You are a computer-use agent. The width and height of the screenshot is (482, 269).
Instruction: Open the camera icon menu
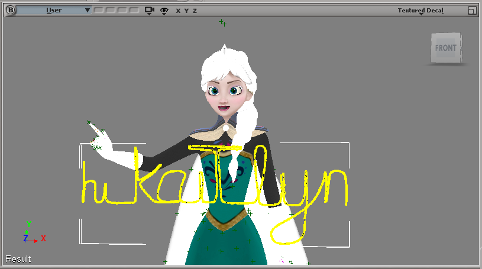point(150,11)
